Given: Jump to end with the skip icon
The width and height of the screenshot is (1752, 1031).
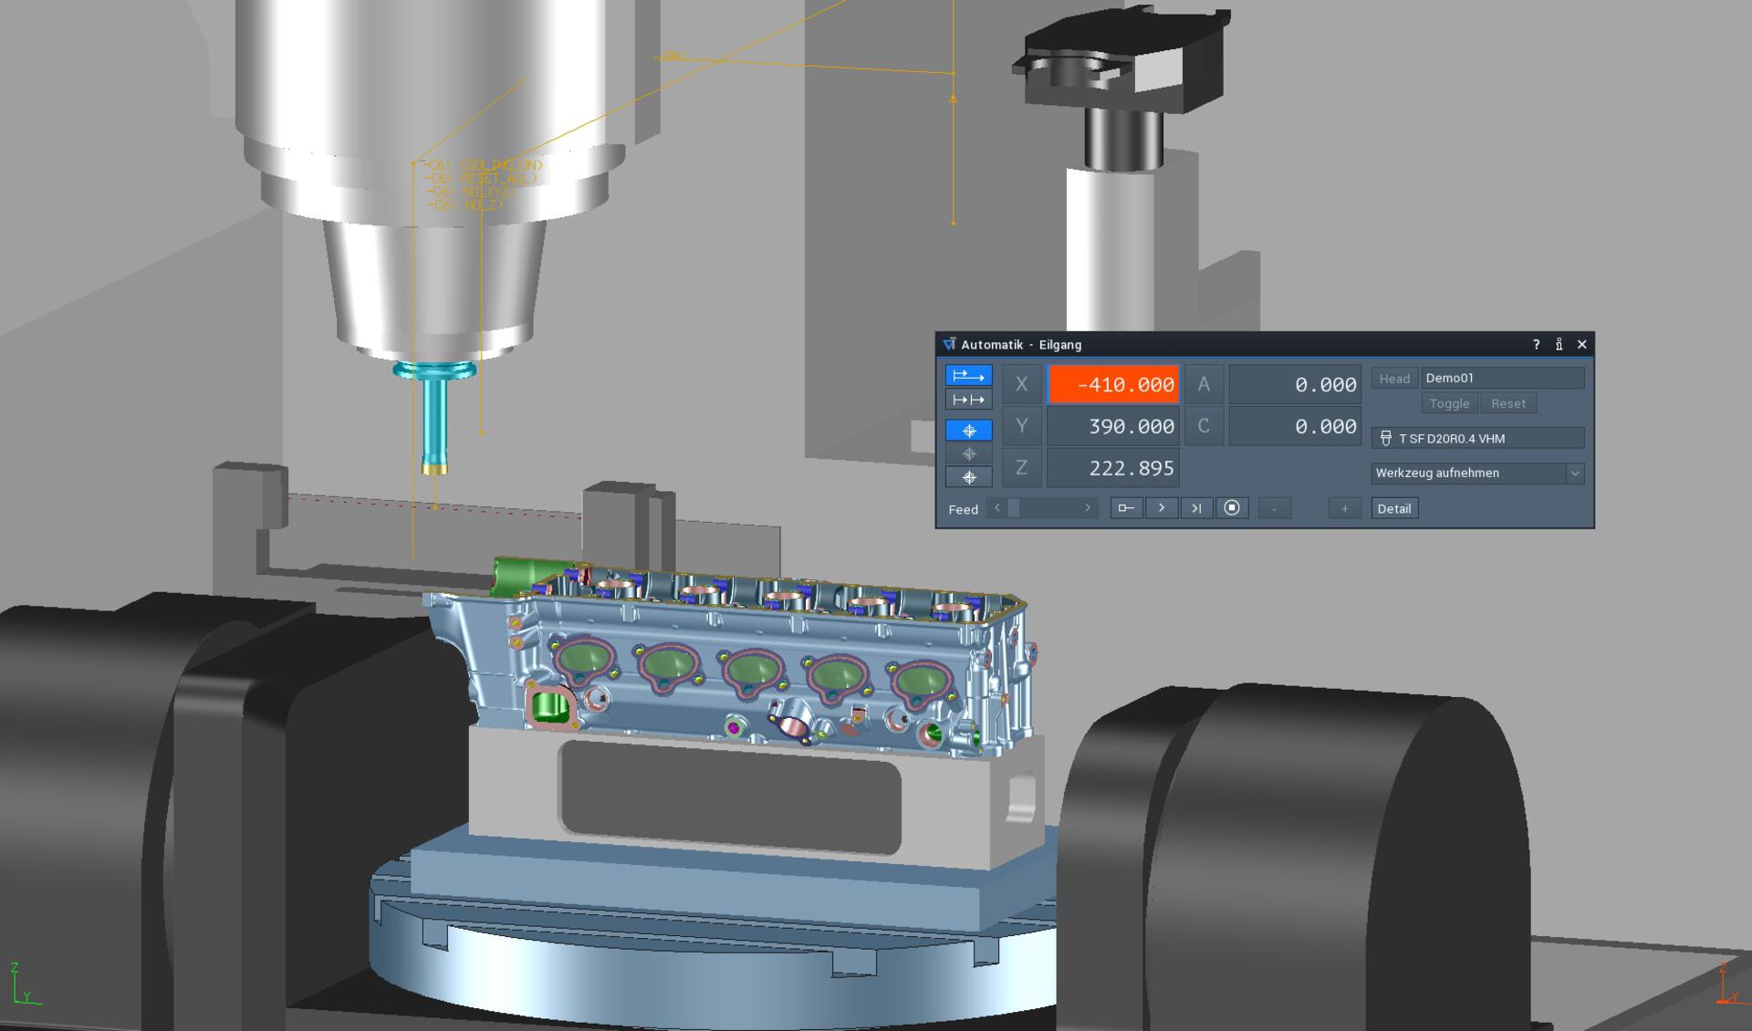Looking at the screenshot, I should click(1196, 508).
